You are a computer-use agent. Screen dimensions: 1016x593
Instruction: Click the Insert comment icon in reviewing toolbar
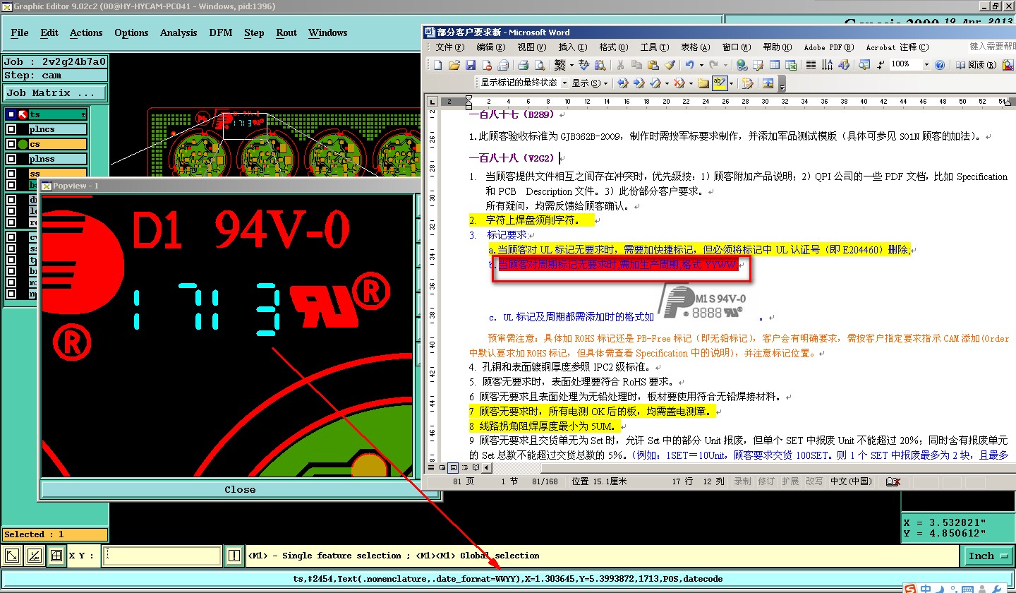coord(703,83)
